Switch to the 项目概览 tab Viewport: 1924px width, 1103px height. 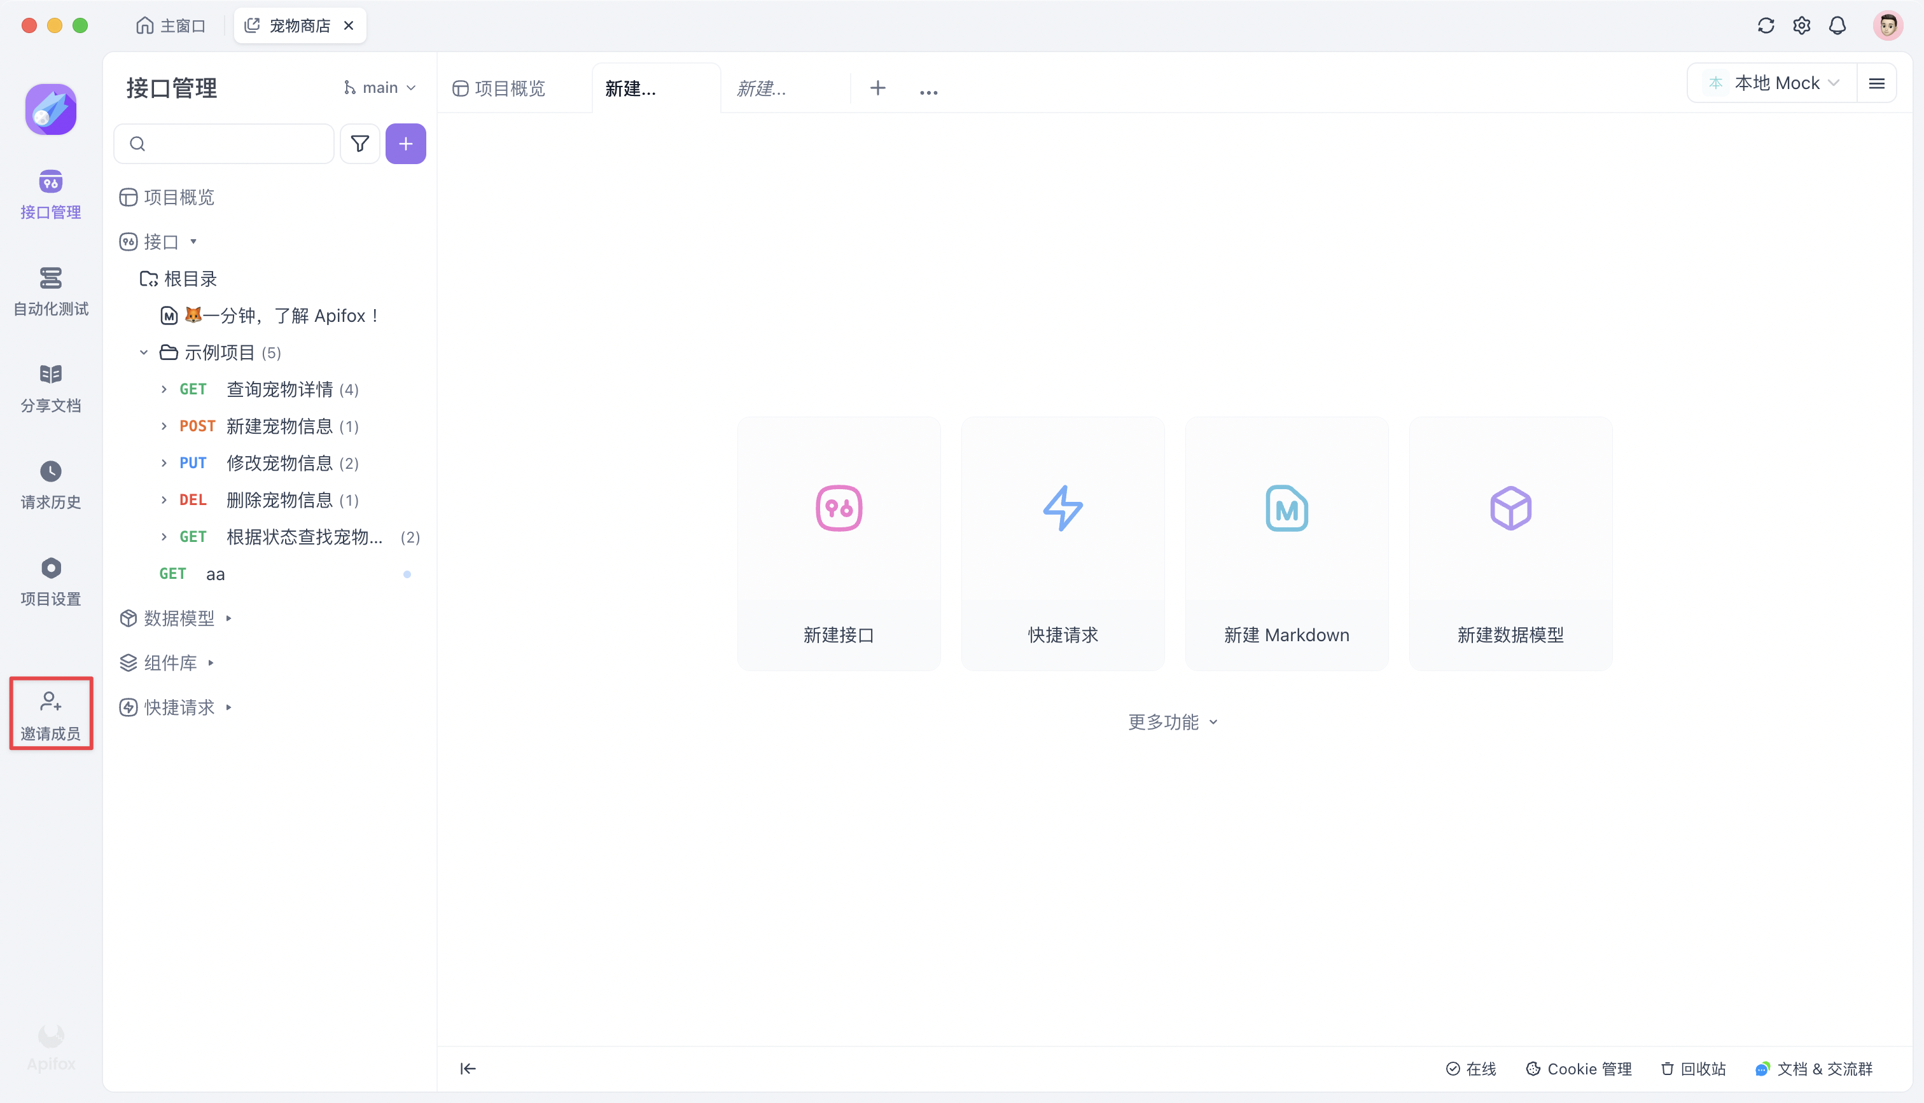500,88
